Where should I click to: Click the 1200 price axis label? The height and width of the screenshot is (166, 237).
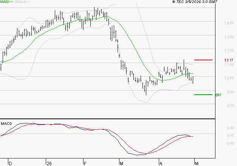[x=229, y=51]
